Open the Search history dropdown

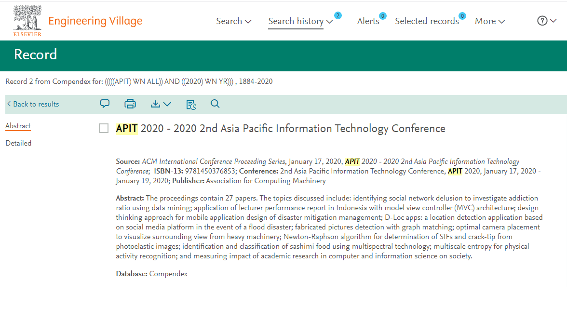300,21
